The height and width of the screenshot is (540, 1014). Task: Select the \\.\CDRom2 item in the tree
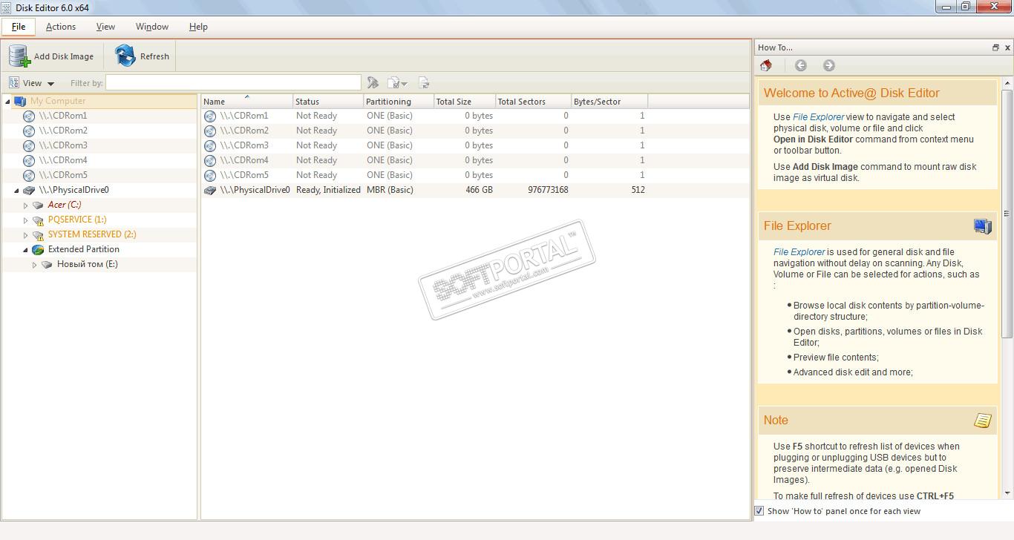tap(63, 131)
